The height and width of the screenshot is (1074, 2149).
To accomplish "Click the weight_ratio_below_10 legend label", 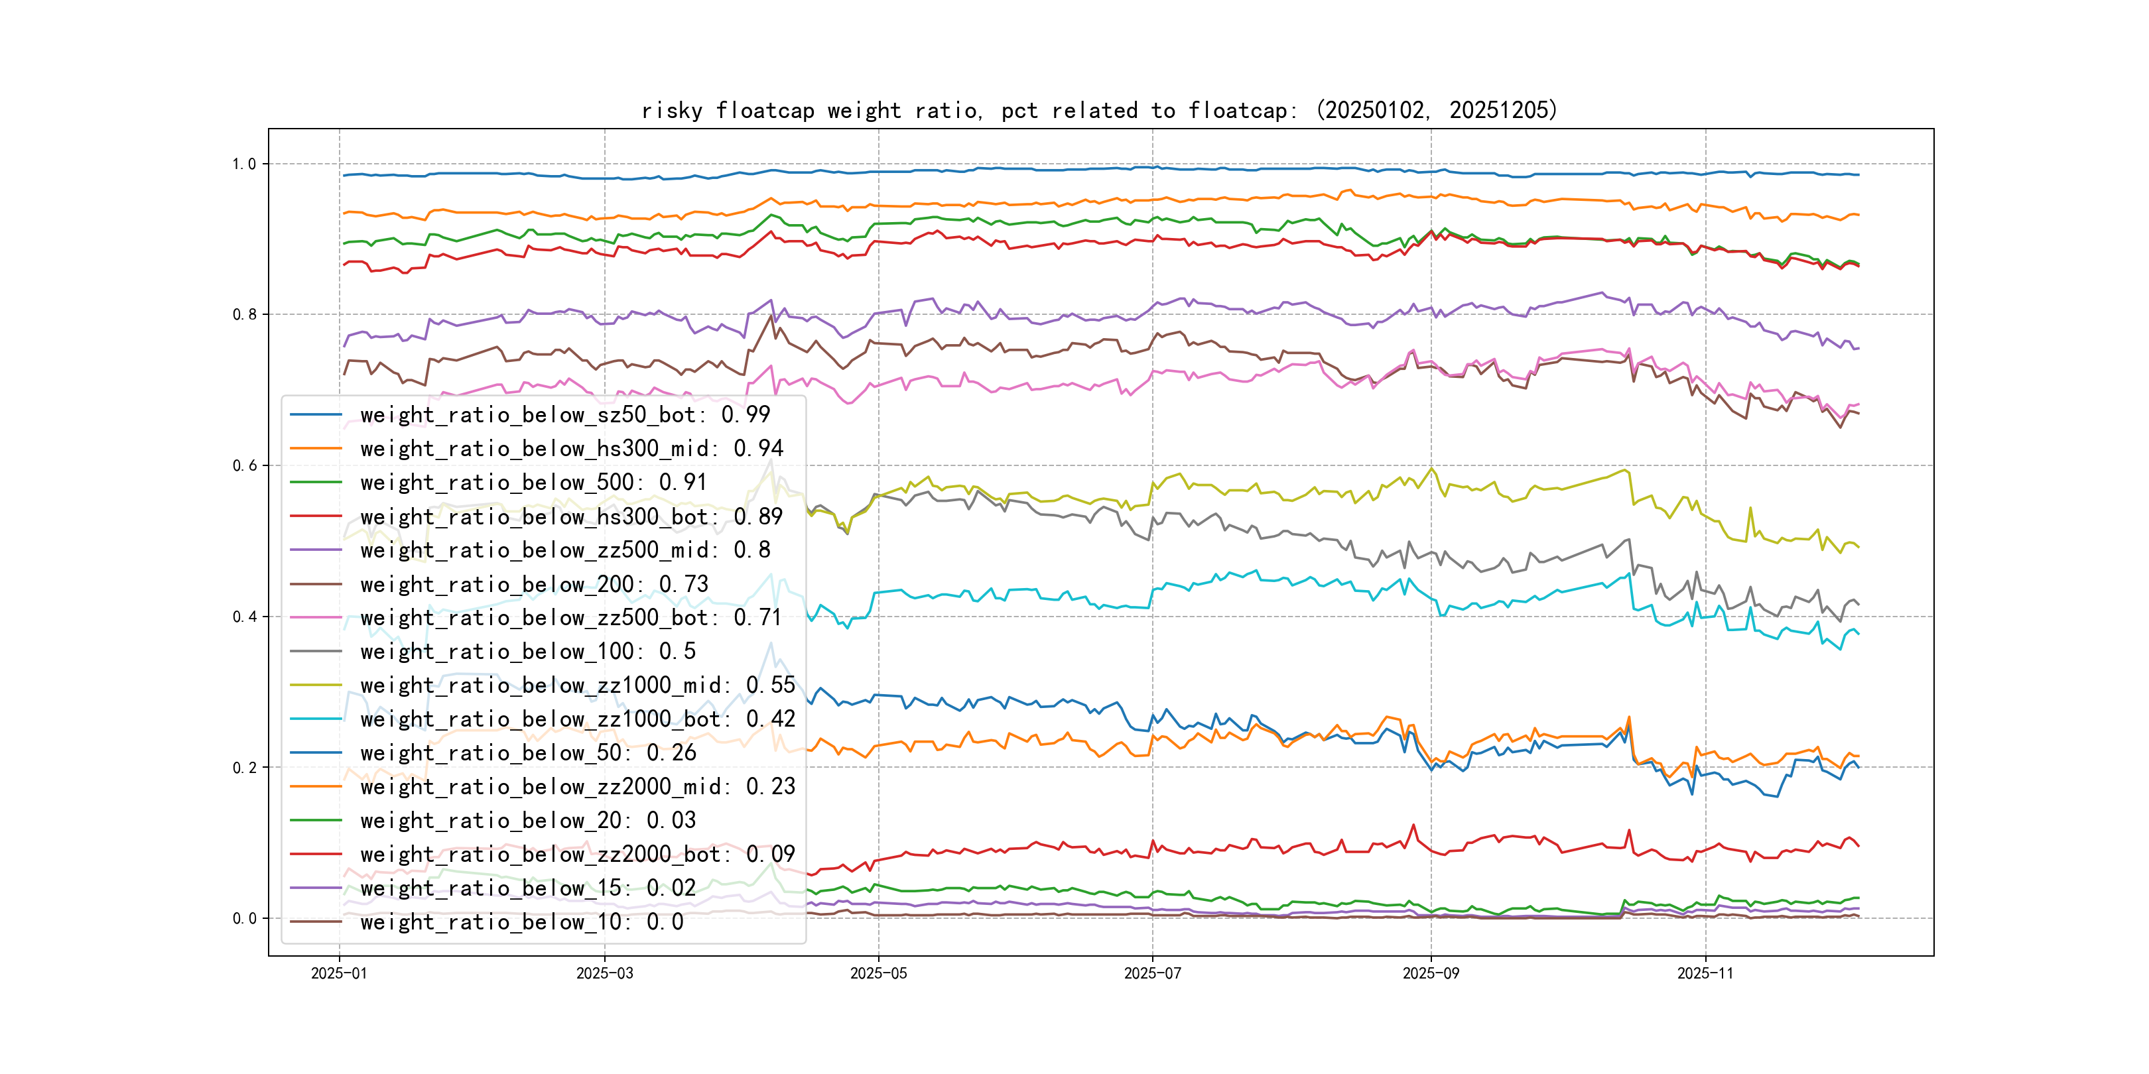I will (521, 922).
